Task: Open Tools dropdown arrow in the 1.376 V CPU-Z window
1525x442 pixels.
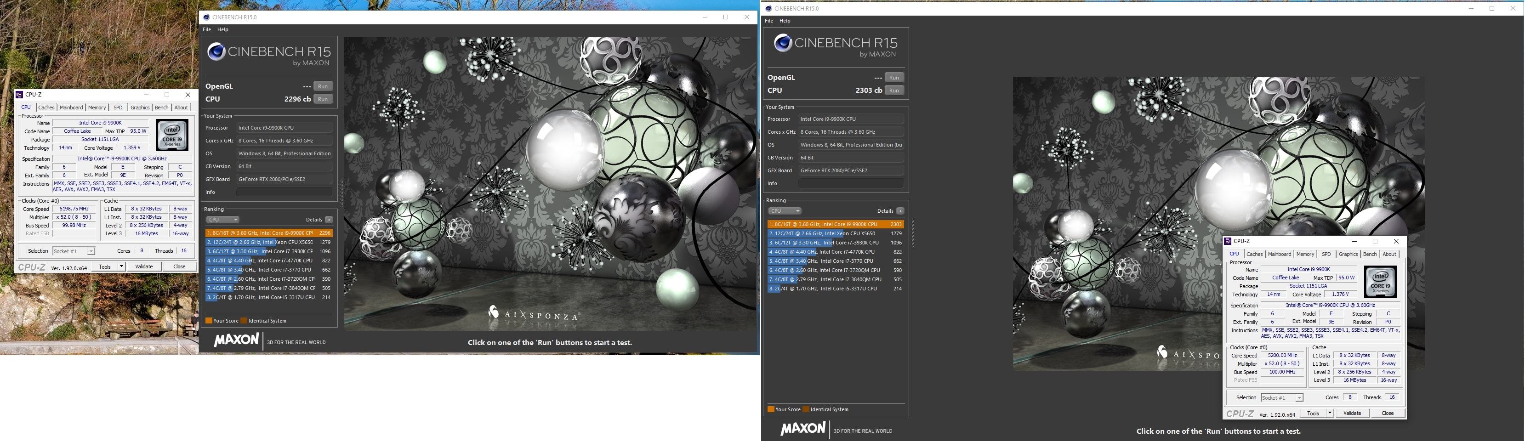Action: [1330, 414]
